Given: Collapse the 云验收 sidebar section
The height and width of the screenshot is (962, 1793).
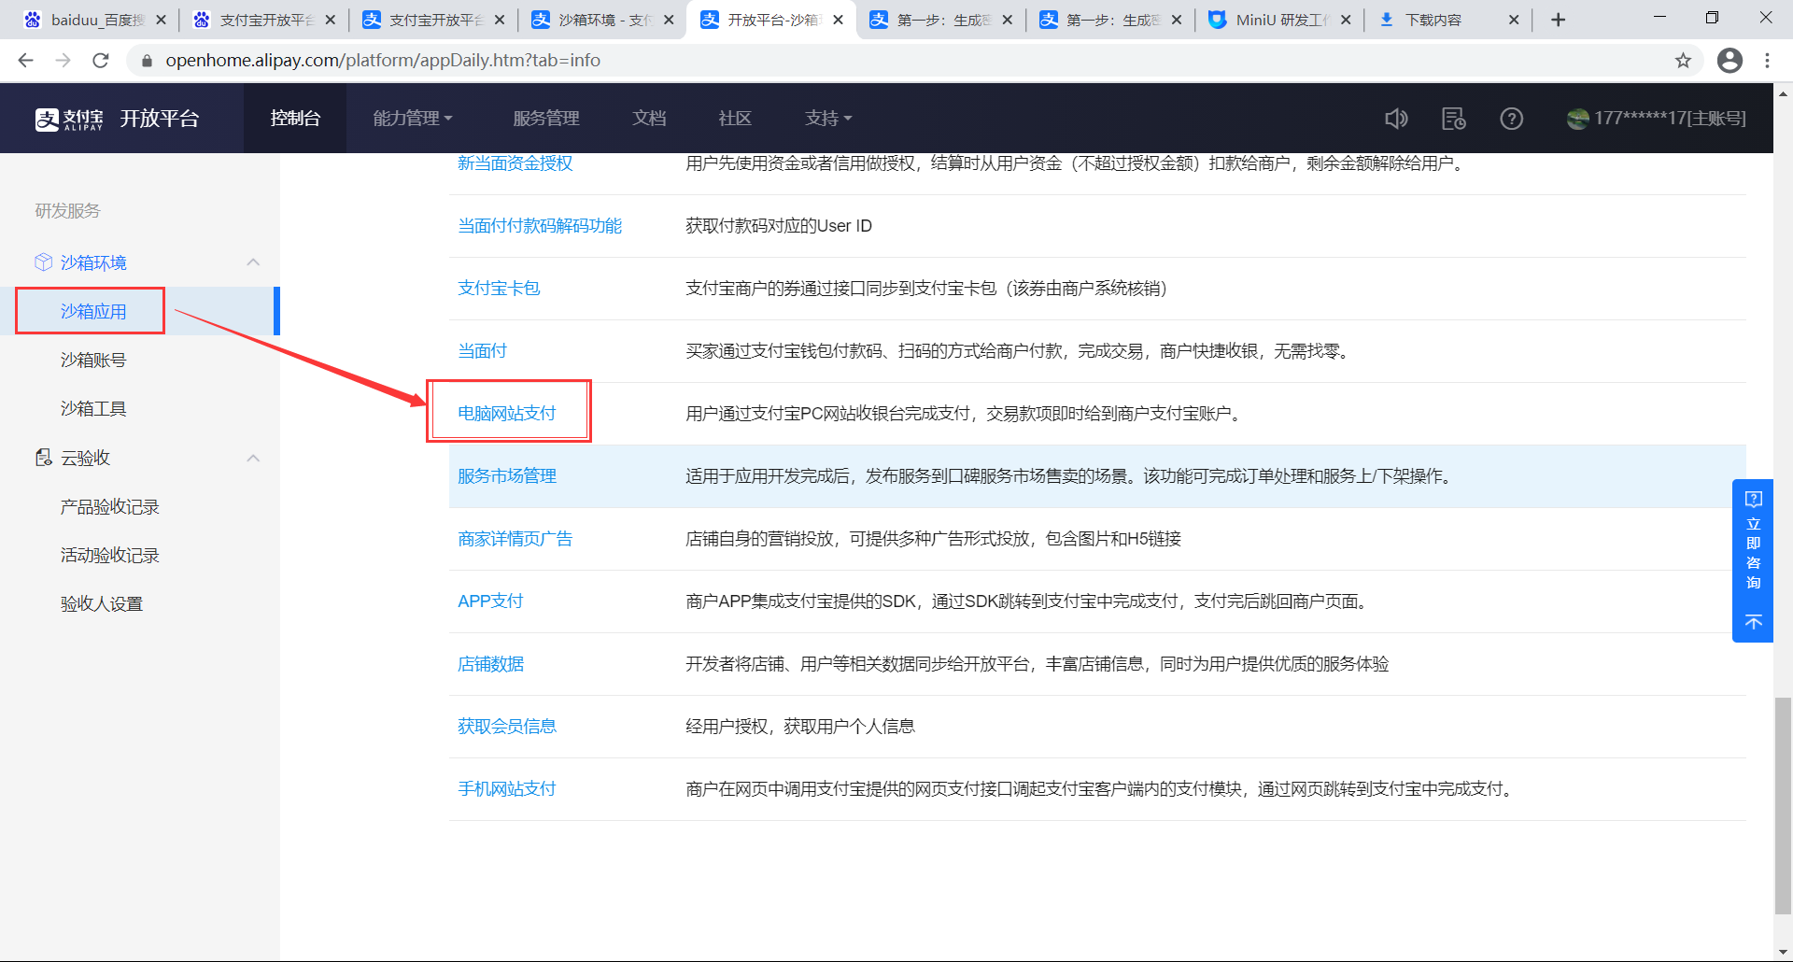Looking at the screenshot, I should click(253, 458).
